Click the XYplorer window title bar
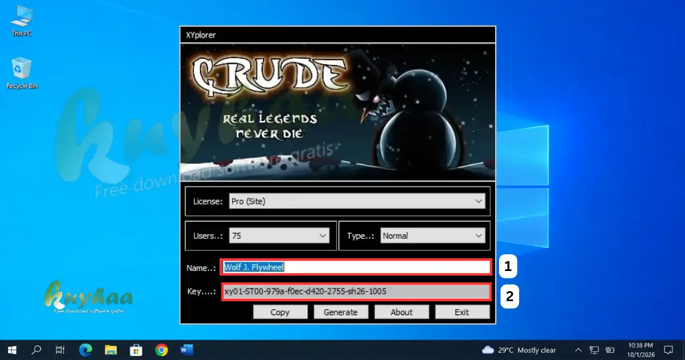685x360 pixels. tap(338, 35)
